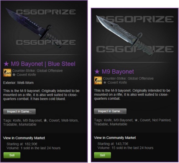The height and width of the screenshot is (163, 179).
Task: Open View in Community Market for right knife
Action: tap(115, 138)
